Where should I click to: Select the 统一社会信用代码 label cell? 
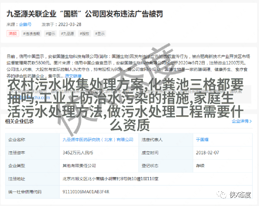tap(32, 192)
